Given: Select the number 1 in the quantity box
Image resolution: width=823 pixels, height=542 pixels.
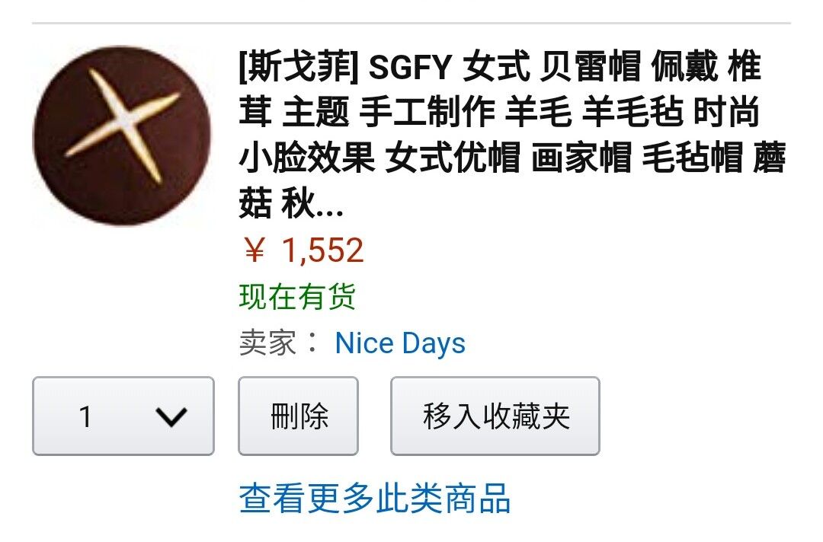Looking at the screenshot, I should pyautogui.click(x=85, y=417).
